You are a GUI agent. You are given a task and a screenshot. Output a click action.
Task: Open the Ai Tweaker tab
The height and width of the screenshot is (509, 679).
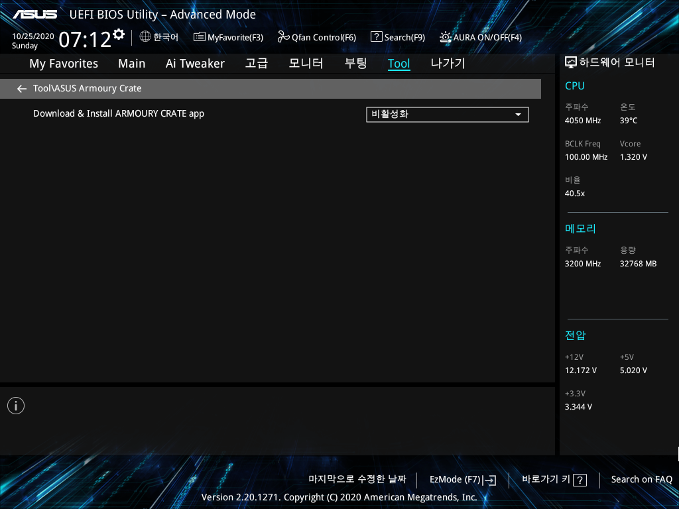(x=195, y=64)
